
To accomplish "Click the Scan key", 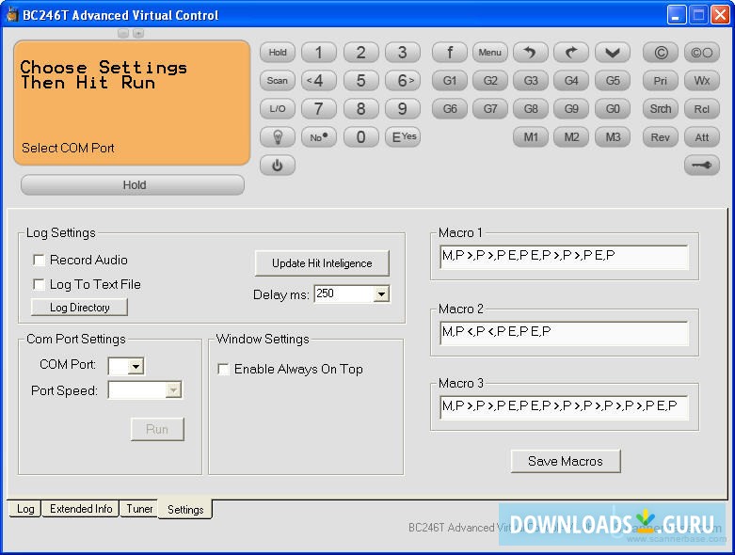I will (278, 81).
